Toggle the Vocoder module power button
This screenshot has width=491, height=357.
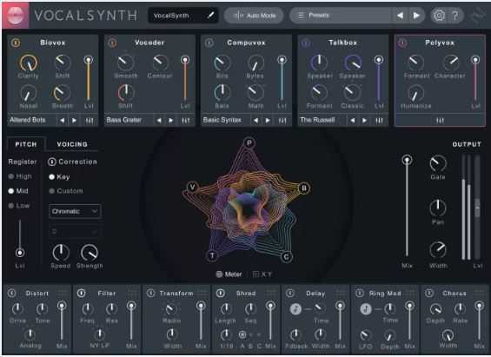pos(112,43)
